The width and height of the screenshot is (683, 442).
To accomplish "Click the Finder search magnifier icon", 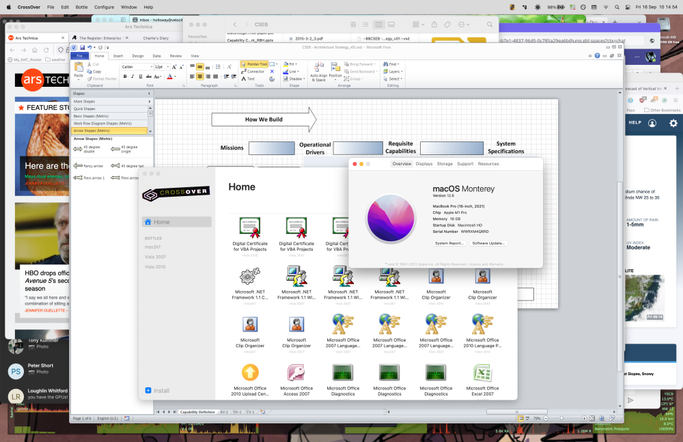I will coord(490,25).
